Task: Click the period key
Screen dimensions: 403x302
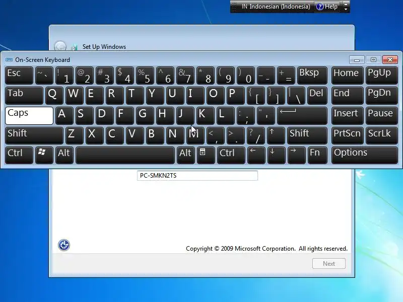Action: click(x=235, y=135)
